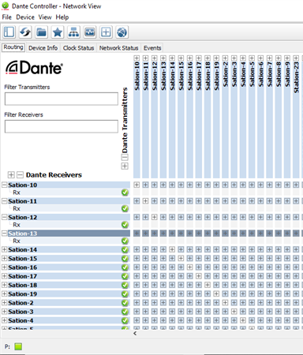The height and width of the screenshot is (355, 303).
Task: Switch to the Clock Status tab
Action: coord(78,48)
